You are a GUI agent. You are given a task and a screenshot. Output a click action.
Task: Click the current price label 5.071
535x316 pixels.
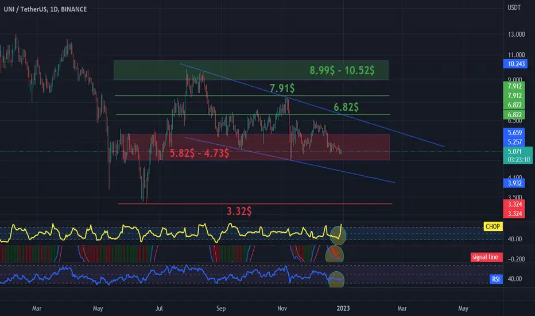coord(514,151)
